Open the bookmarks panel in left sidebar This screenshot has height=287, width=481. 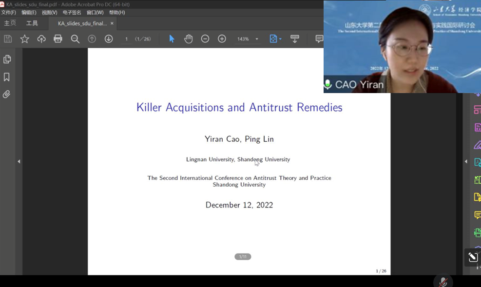(x=7, y=77)
